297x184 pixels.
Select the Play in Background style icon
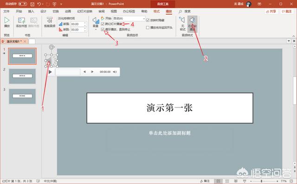pyautogui.click(x=192, y=20)
